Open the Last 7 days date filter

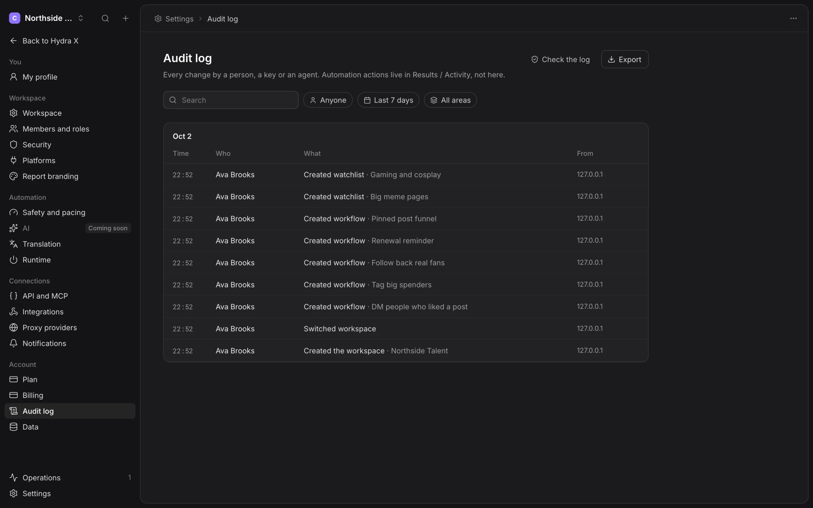388,100
